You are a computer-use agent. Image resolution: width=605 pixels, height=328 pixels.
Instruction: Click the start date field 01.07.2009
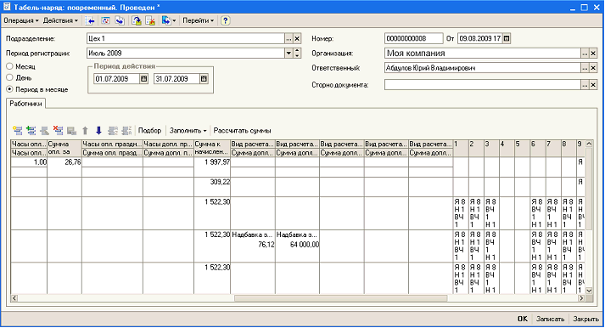pos(116,79)
